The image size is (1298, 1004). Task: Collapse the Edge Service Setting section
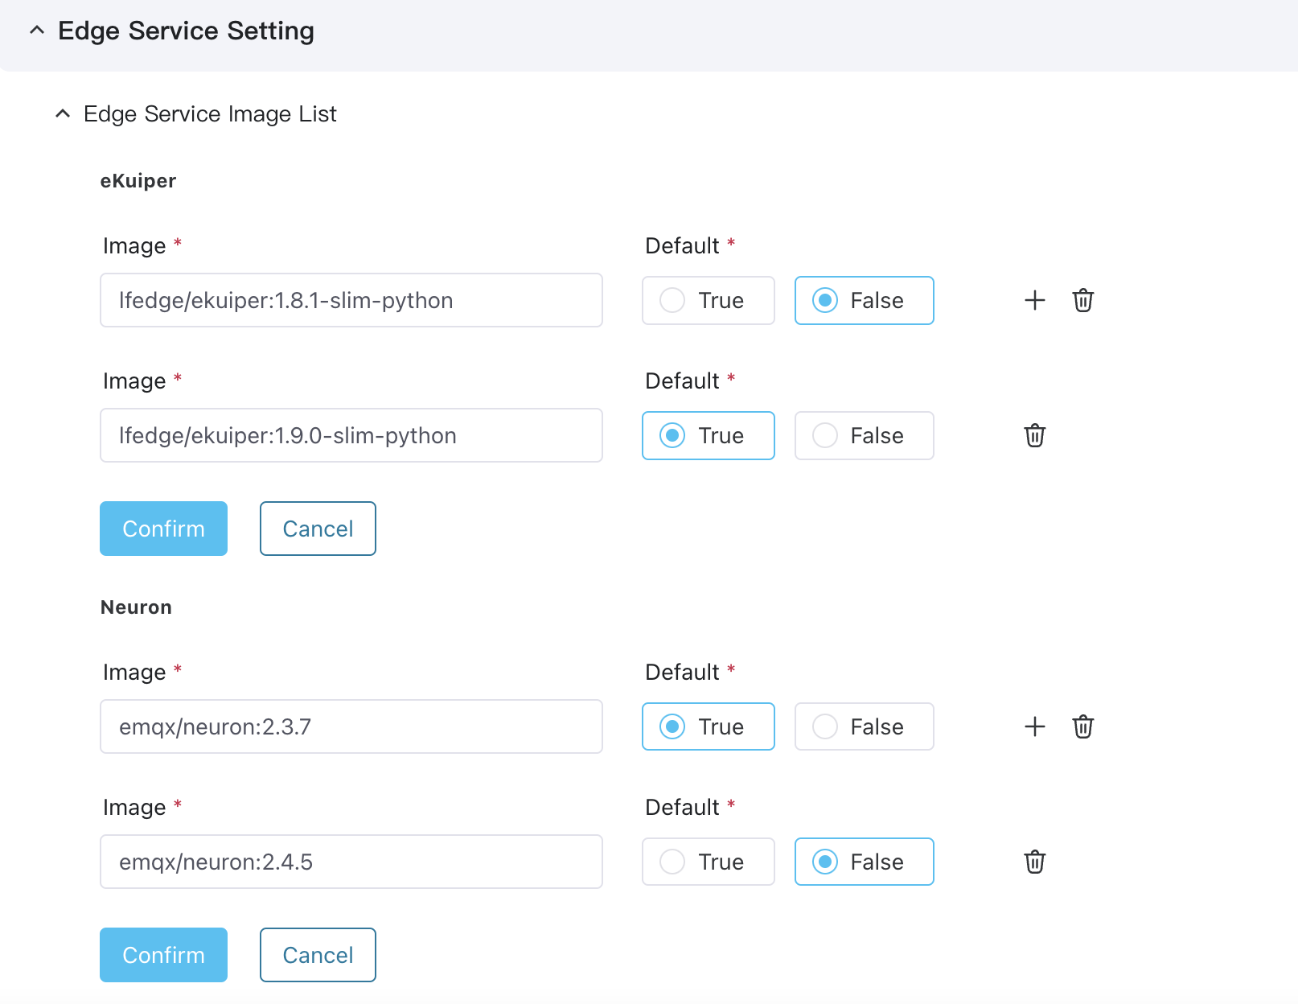(37, 31)
